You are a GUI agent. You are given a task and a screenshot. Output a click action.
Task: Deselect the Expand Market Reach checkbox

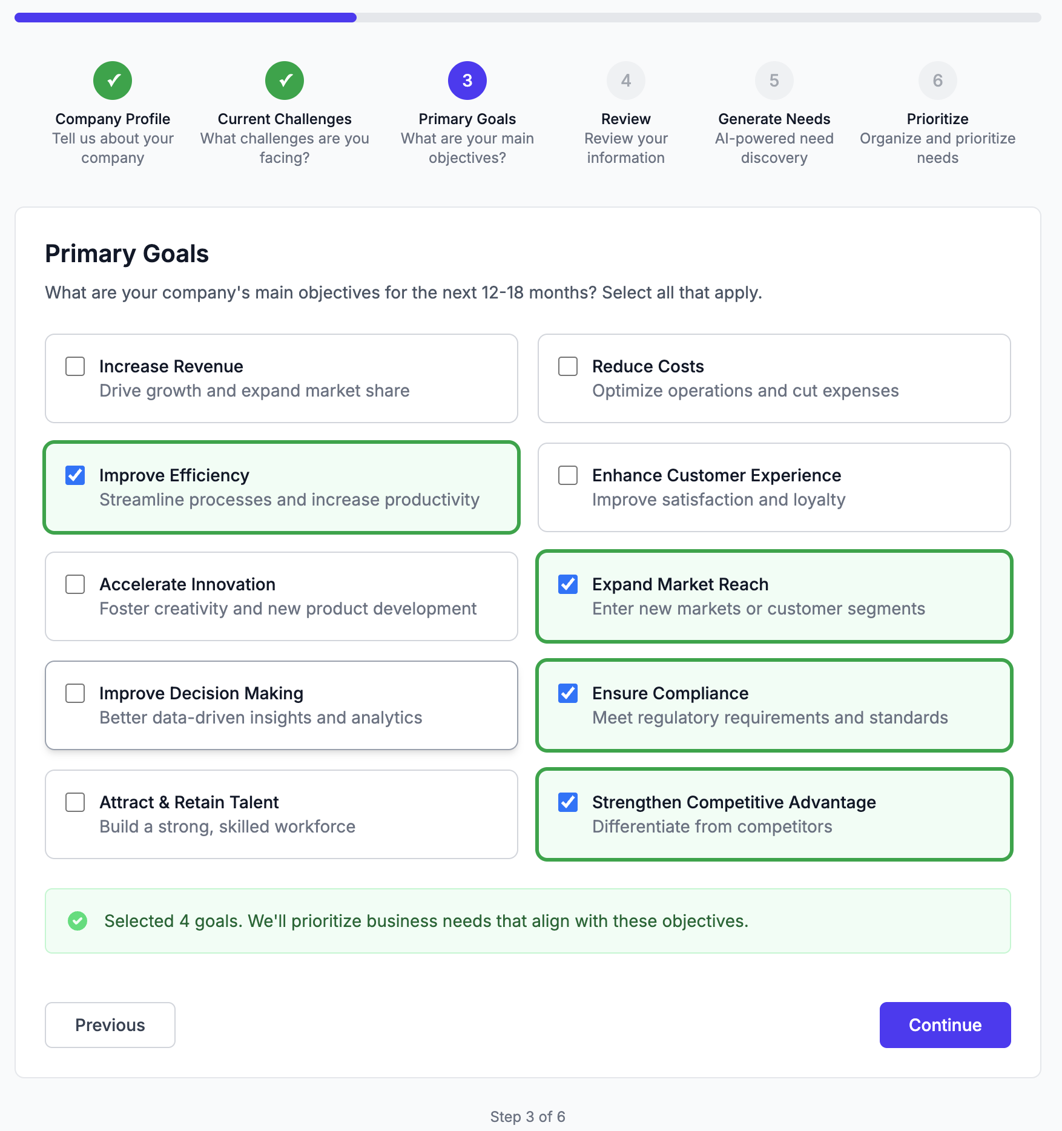(x=568, y=584)
